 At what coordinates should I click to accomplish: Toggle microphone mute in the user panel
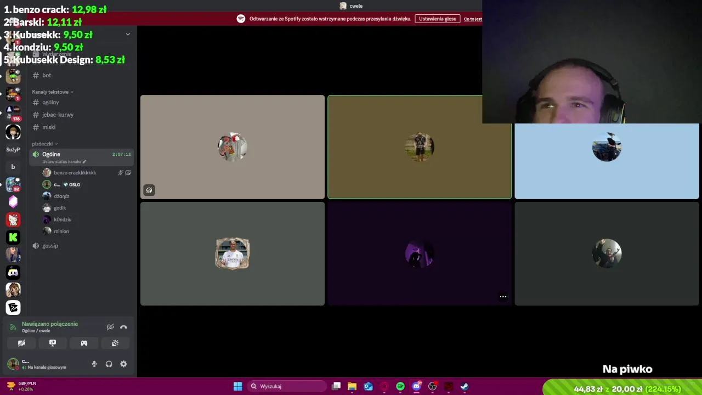coord(94,364)
